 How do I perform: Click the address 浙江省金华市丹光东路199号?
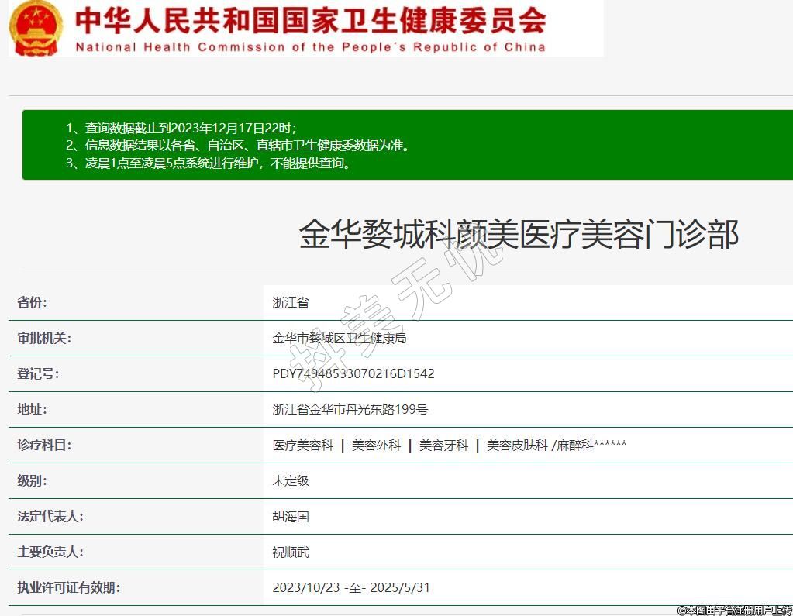click(x=350, y=409)
